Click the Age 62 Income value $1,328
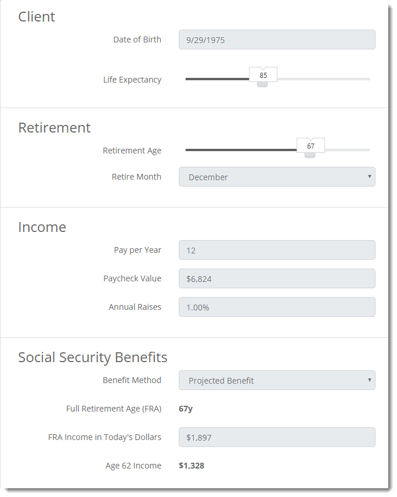Viewport: 397px width, 497px height. [x=192, y=466]
